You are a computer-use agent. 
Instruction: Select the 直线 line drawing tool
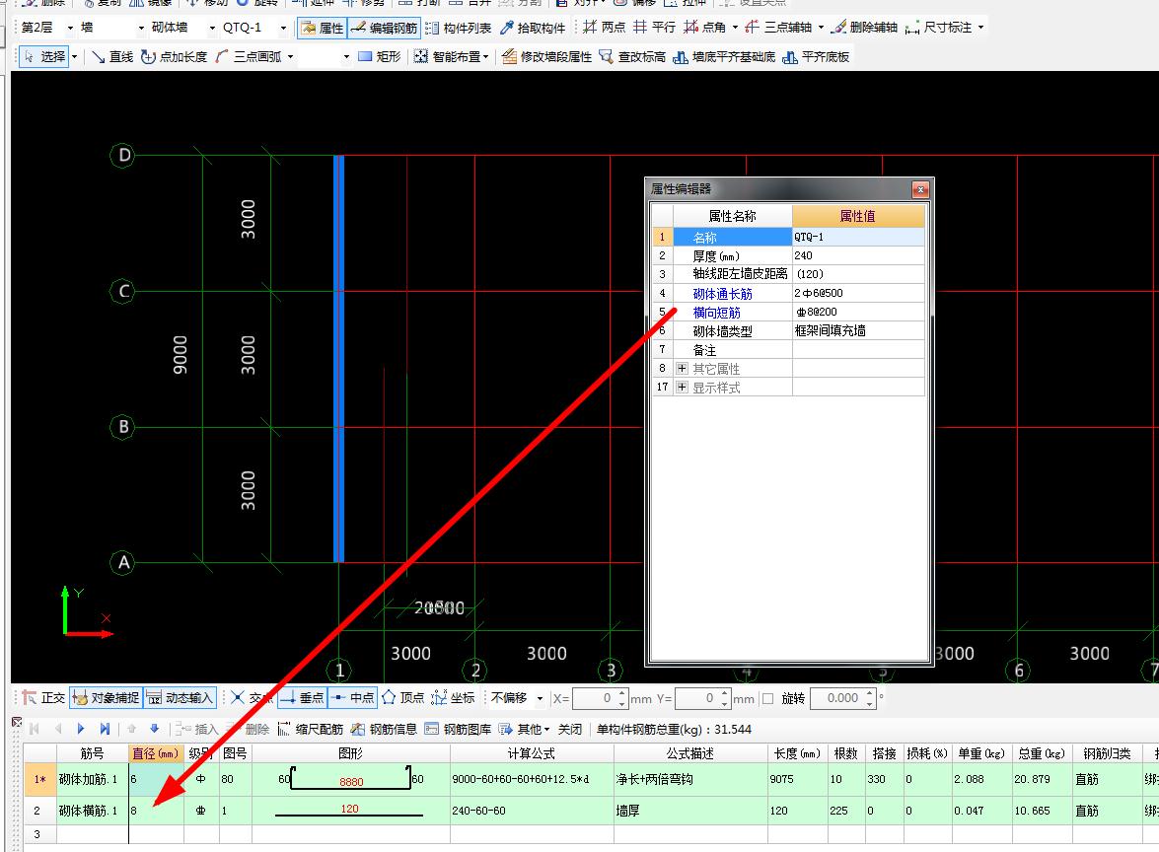[x=112, y=57]
